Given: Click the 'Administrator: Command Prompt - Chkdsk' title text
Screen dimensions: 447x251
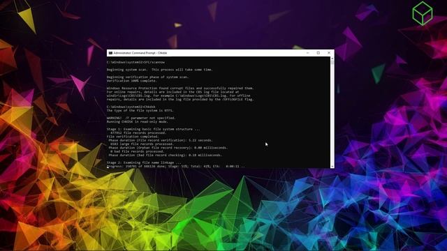Looking at the screenshot, I should coord(140,53).
